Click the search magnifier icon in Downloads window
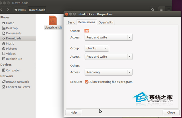Viewport: 182px width, 118px height. point(153,10)
